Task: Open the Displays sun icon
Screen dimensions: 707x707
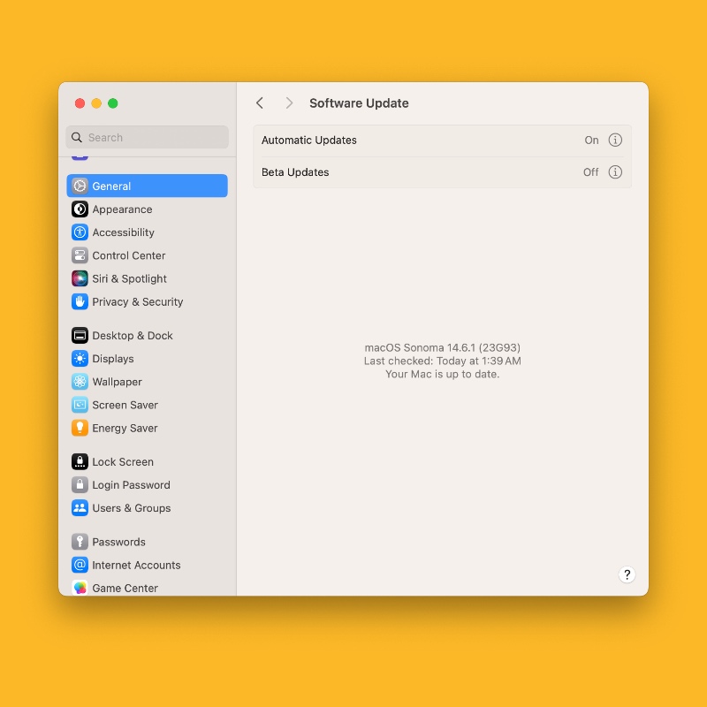Action: click(x=80, y=359)
